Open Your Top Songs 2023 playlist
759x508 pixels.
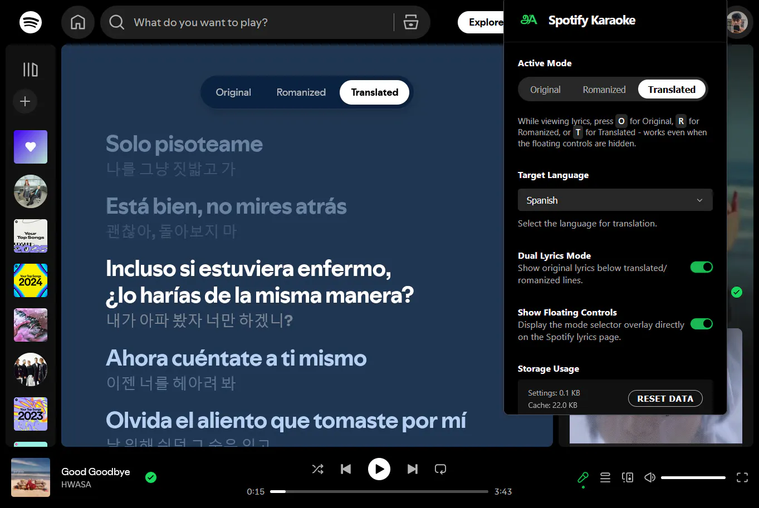pyautogui.click(x=31, y=414)
